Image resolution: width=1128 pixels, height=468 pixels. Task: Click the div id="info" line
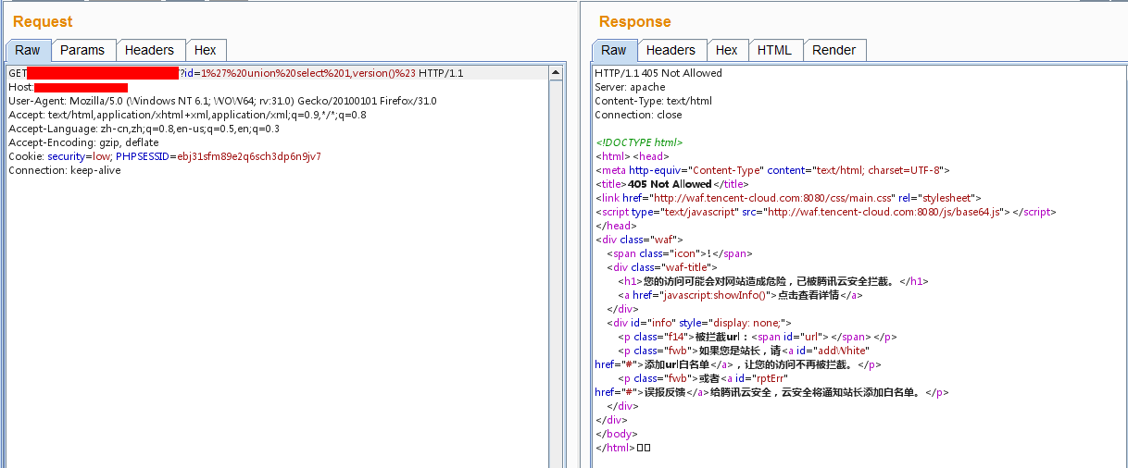pos(699,323)
